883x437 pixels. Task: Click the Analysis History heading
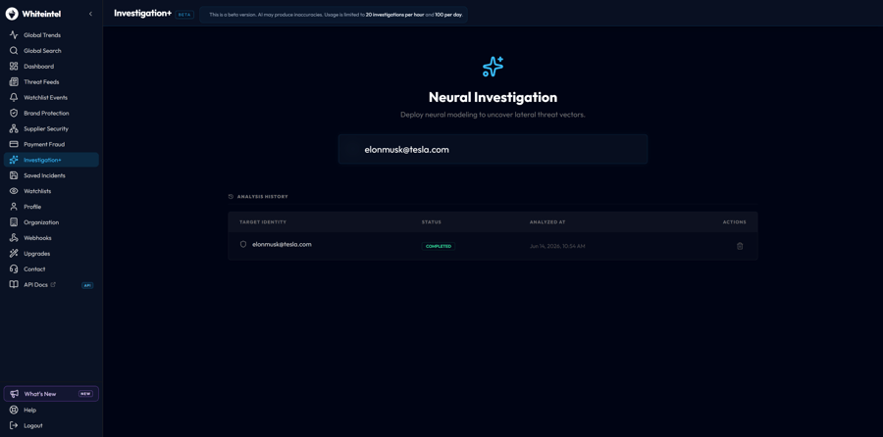click(x=262, y=197)
